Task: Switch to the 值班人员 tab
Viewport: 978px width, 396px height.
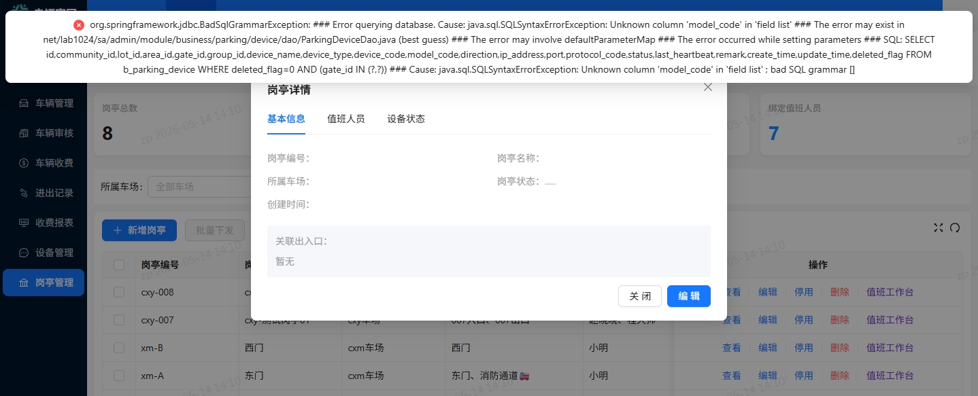Action: 346,119
